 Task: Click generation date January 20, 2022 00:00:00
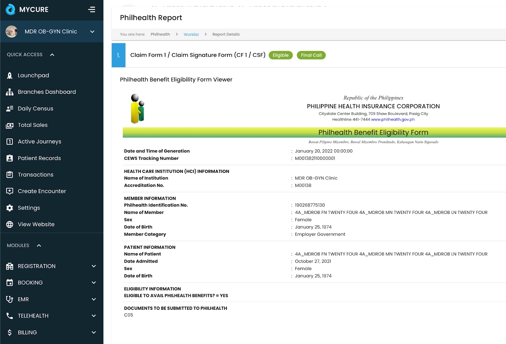(x=324, y=151)
